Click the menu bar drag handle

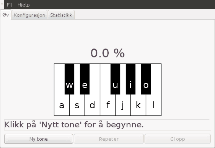[2, 5]
